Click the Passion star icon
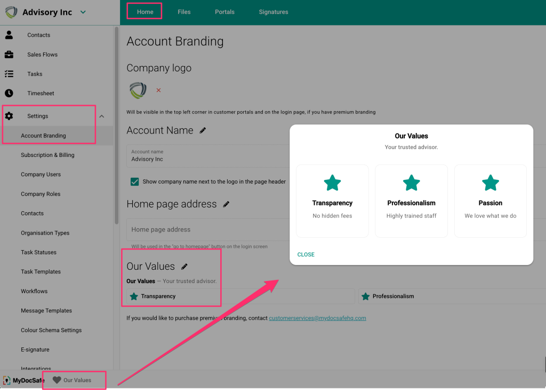 (490, 182)
